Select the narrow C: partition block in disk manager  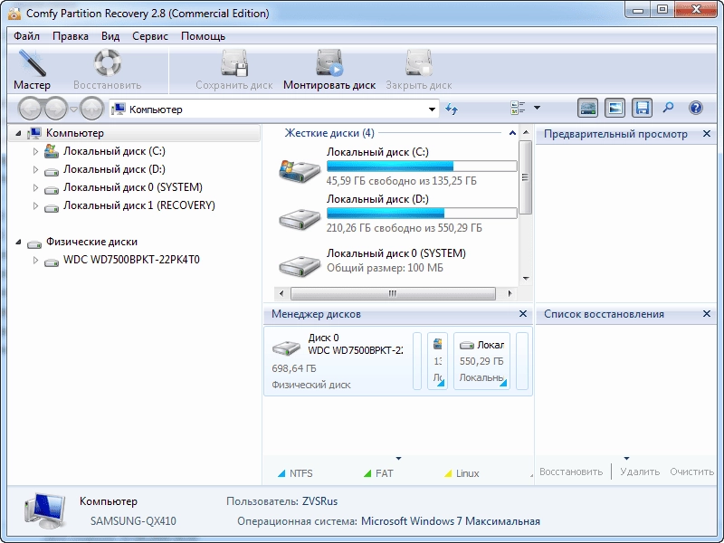coord(437,361)
